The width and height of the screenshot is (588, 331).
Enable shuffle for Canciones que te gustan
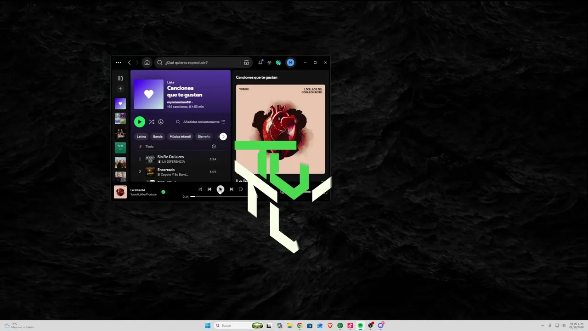click(x=151, y=122)
